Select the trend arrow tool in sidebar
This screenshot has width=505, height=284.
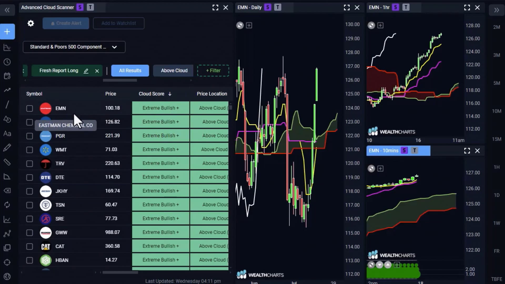[7, 90]
